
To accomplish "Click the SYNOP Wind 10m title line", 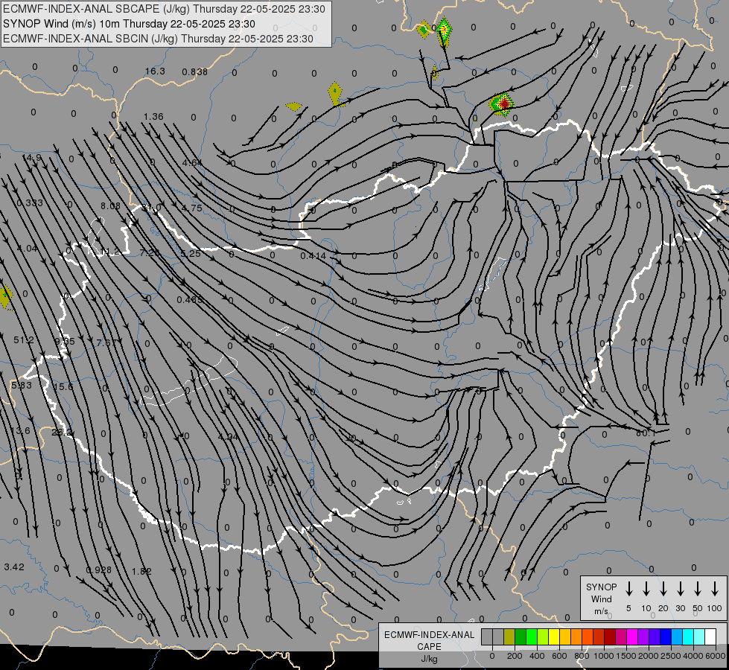I will coord(129,24).
